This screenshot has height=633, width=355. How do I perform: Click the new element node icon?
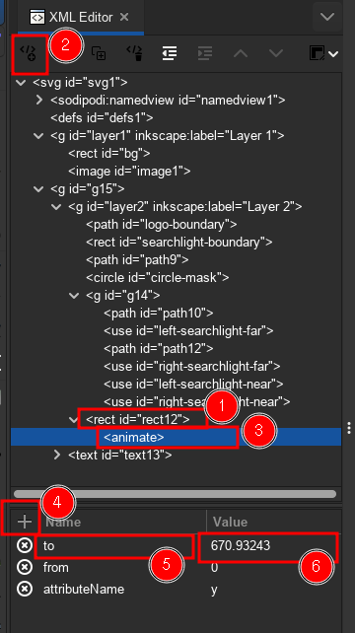coord(29,53)
